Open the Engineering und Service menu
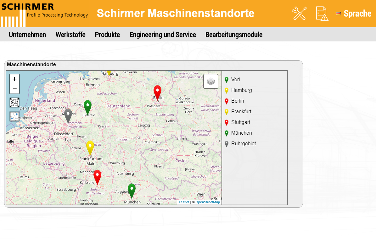Screen dimensions: 376x241 (163, 35)
